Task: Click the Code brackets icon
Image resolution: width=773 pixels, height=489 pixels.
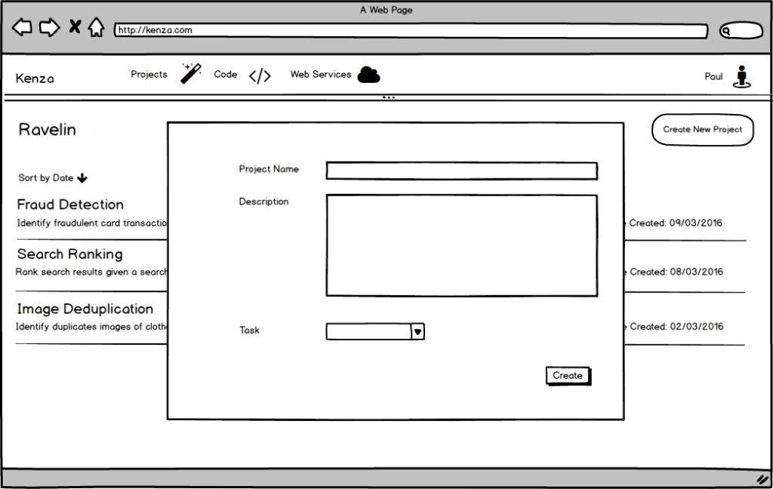Action: pyautogui.click(x=260, y=75)
